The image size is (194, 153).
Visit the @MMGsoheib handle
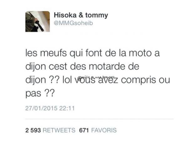point(73,23)
